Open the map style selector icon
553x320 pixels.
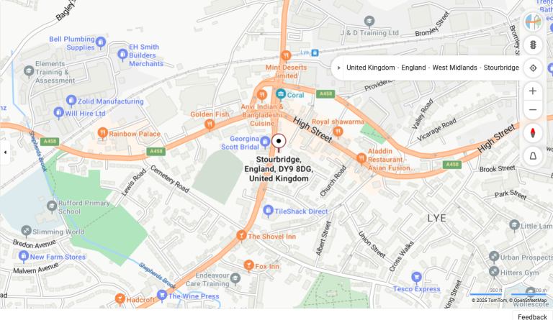point(533,22)
